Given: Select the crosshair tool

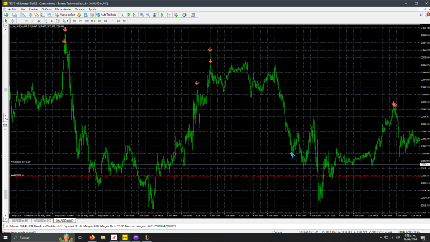Looking at the screenshot, I should coord(12,21).
